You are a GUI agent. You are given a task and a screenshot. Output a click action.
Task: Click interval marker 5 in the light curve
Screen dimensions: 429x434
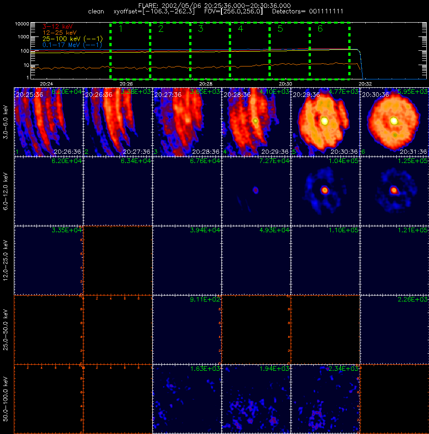tap(280, 29)
